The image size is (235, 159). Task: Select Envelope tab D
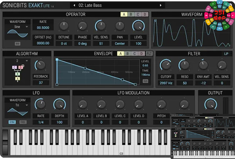pos(141,53)
